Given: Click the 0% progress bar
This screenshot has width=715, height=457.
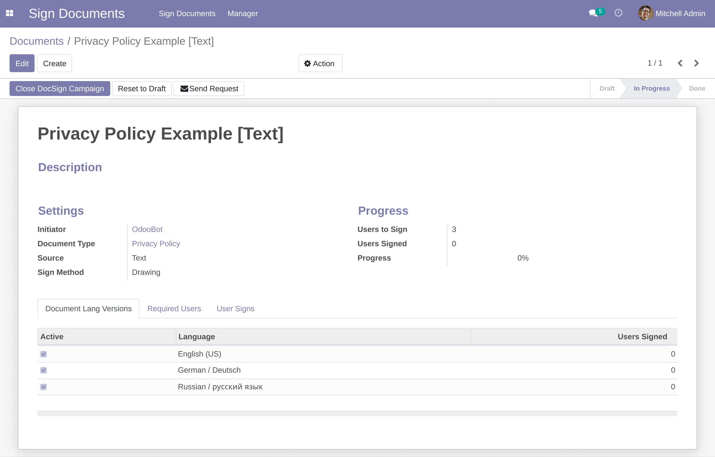Looking at the screenshot, I should (523, 258).
